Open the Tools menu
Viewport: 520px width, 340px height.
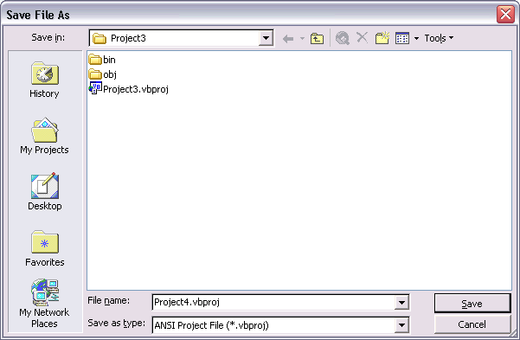point(439,38)
